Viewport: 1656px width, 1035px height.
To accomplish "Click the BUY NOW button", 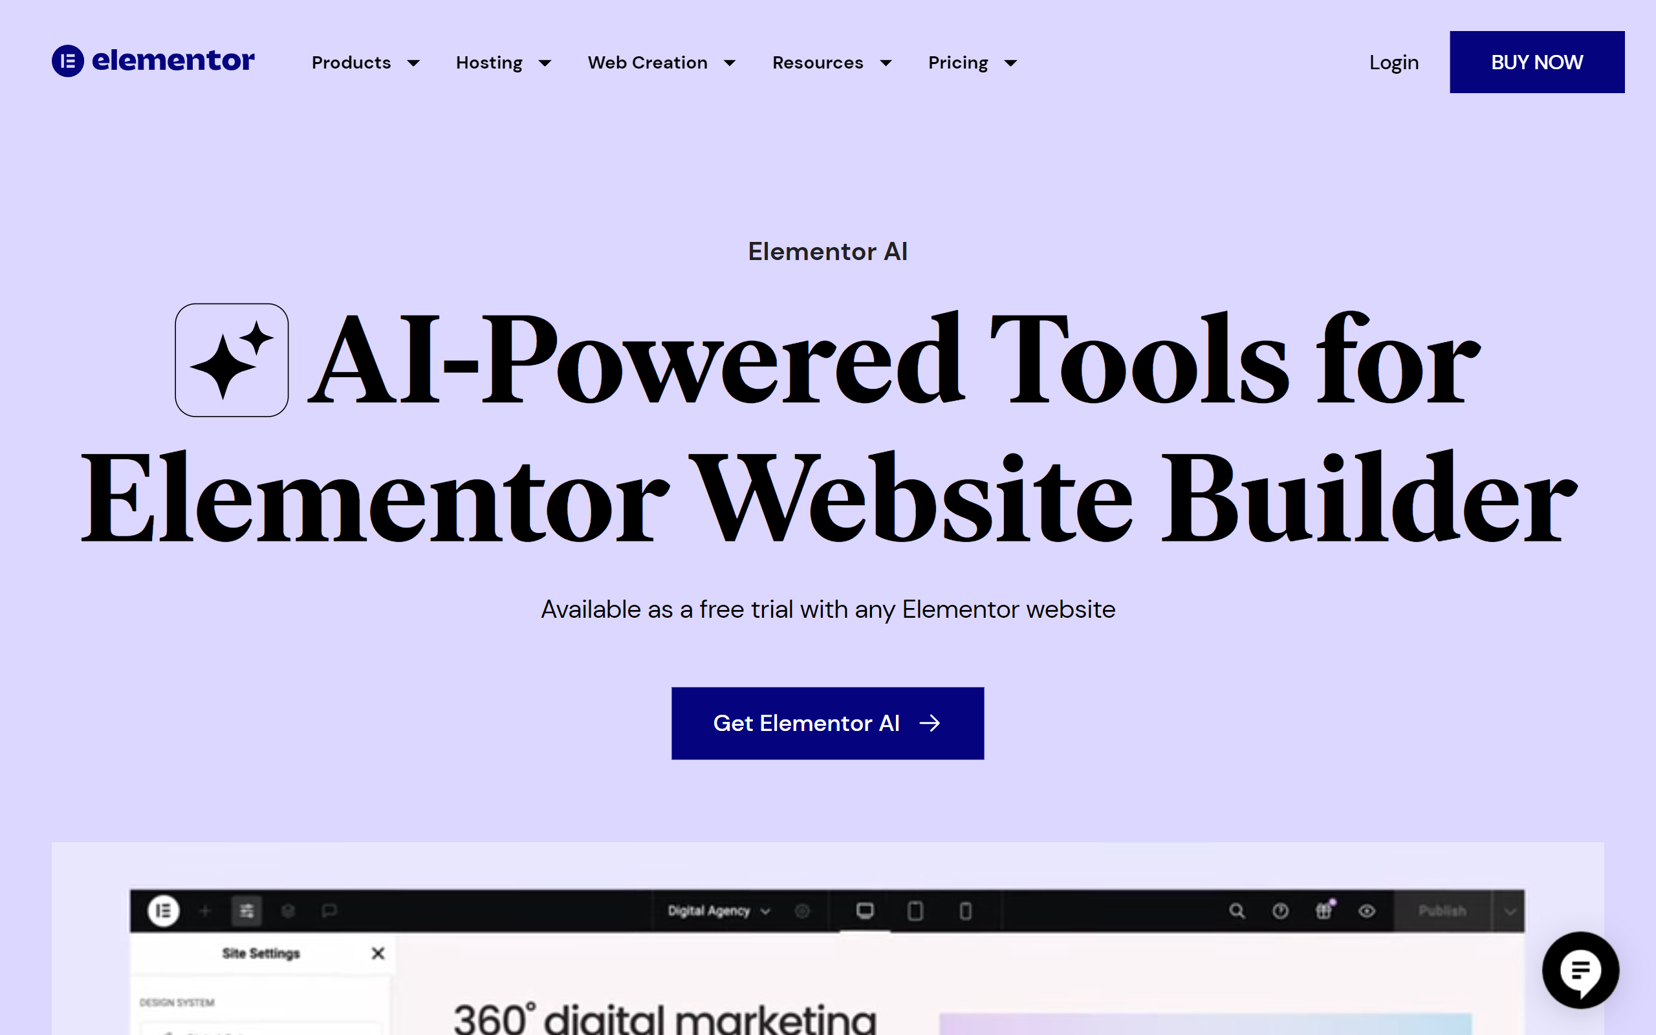I will click(1536, 62).
